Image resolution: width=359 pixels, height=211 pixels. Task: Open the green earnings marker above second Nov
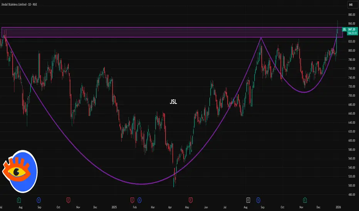tap(305, 200)
